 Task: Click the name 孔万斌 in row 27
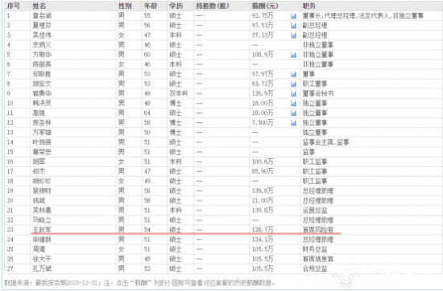(x=42, y=268)
